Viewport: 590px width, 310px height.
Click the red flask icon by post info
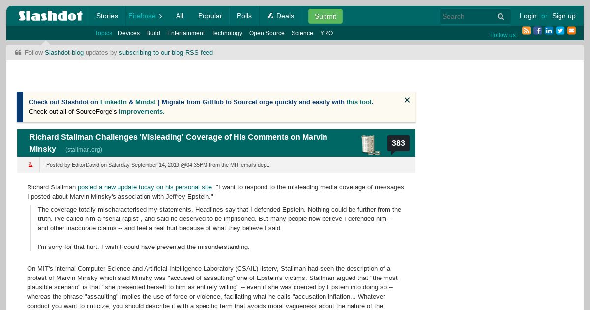click(x=30, y=165)
